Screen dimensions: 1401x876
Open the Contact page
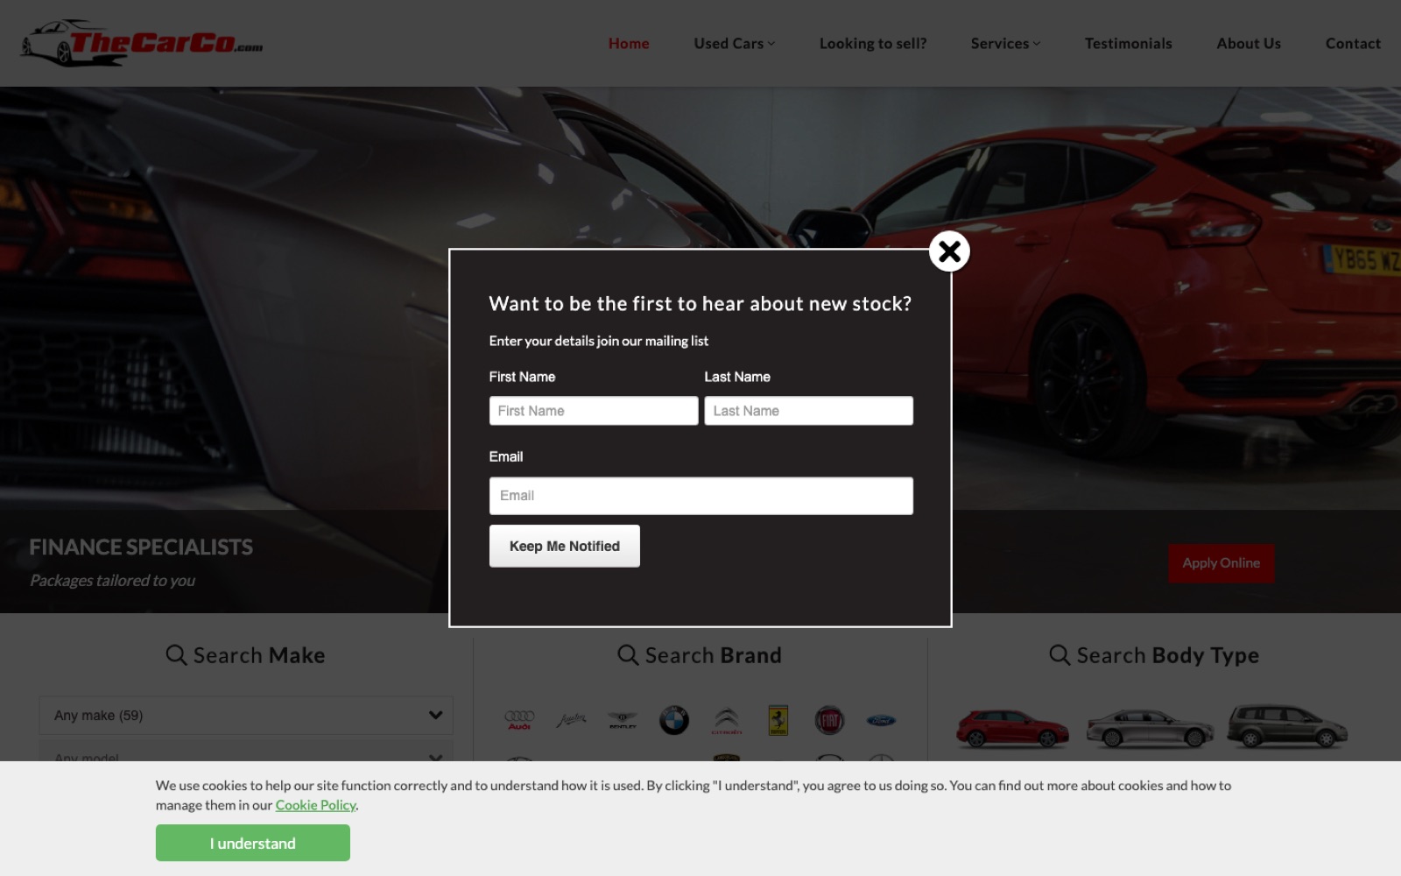[1353, 43]
